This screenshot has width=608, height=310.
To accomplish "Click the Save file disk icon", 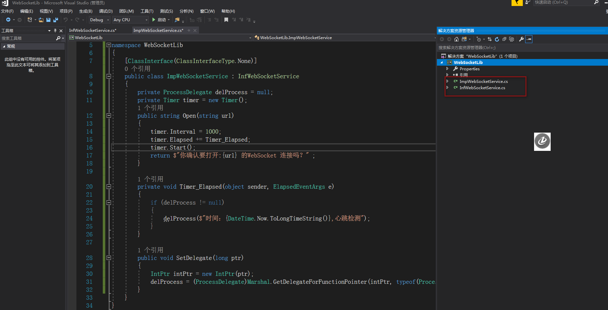I will point(48,20).
